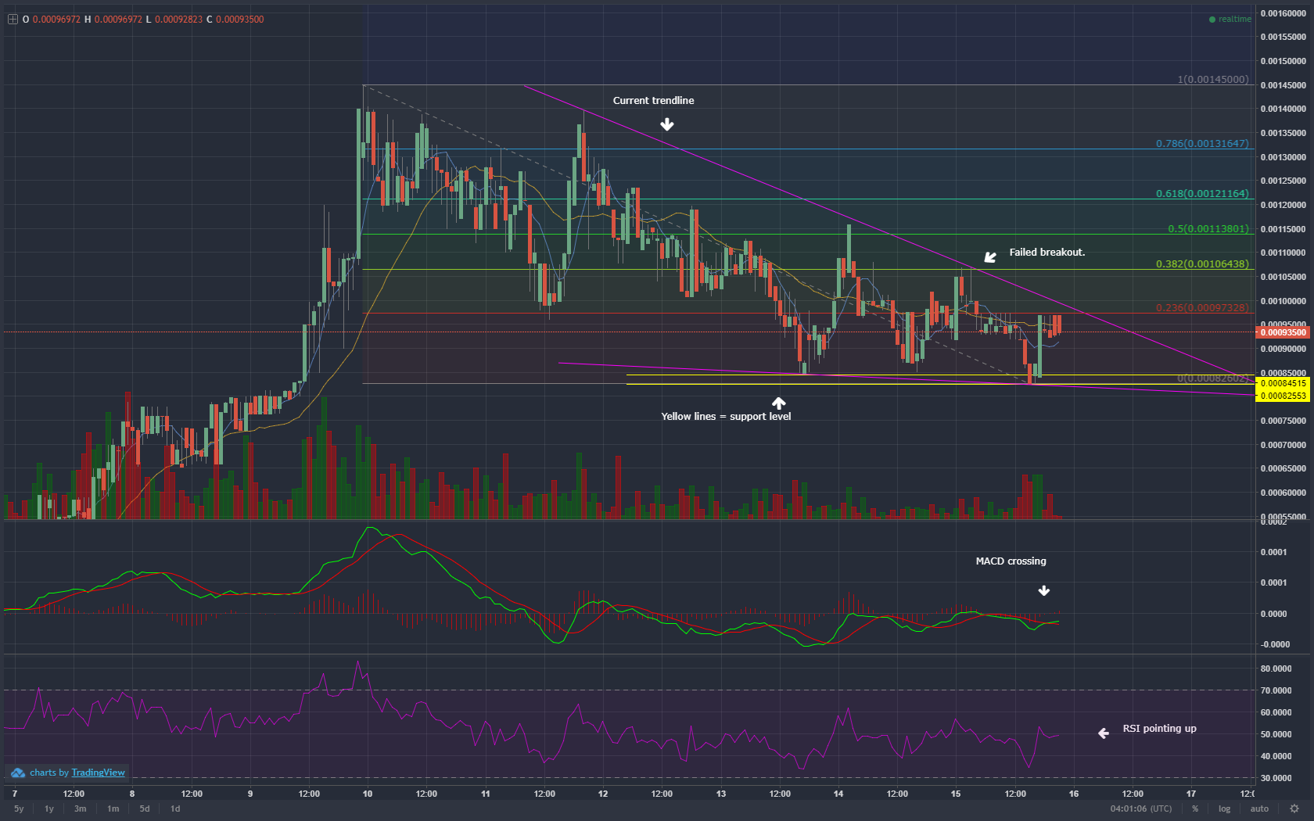Screen dimensions: 1314x821
Task: Toggle auto scale with auto button
Action: [1259, 808]
